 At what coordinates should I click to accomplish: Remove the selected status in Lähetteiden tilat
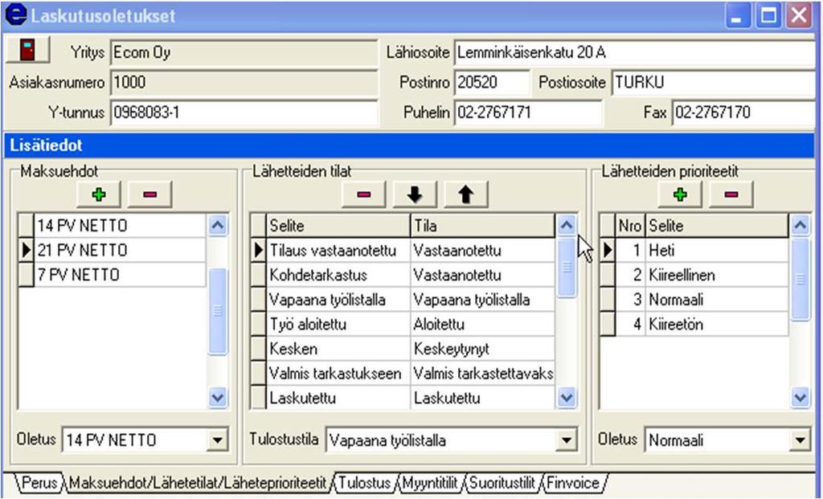coord(364,194)
